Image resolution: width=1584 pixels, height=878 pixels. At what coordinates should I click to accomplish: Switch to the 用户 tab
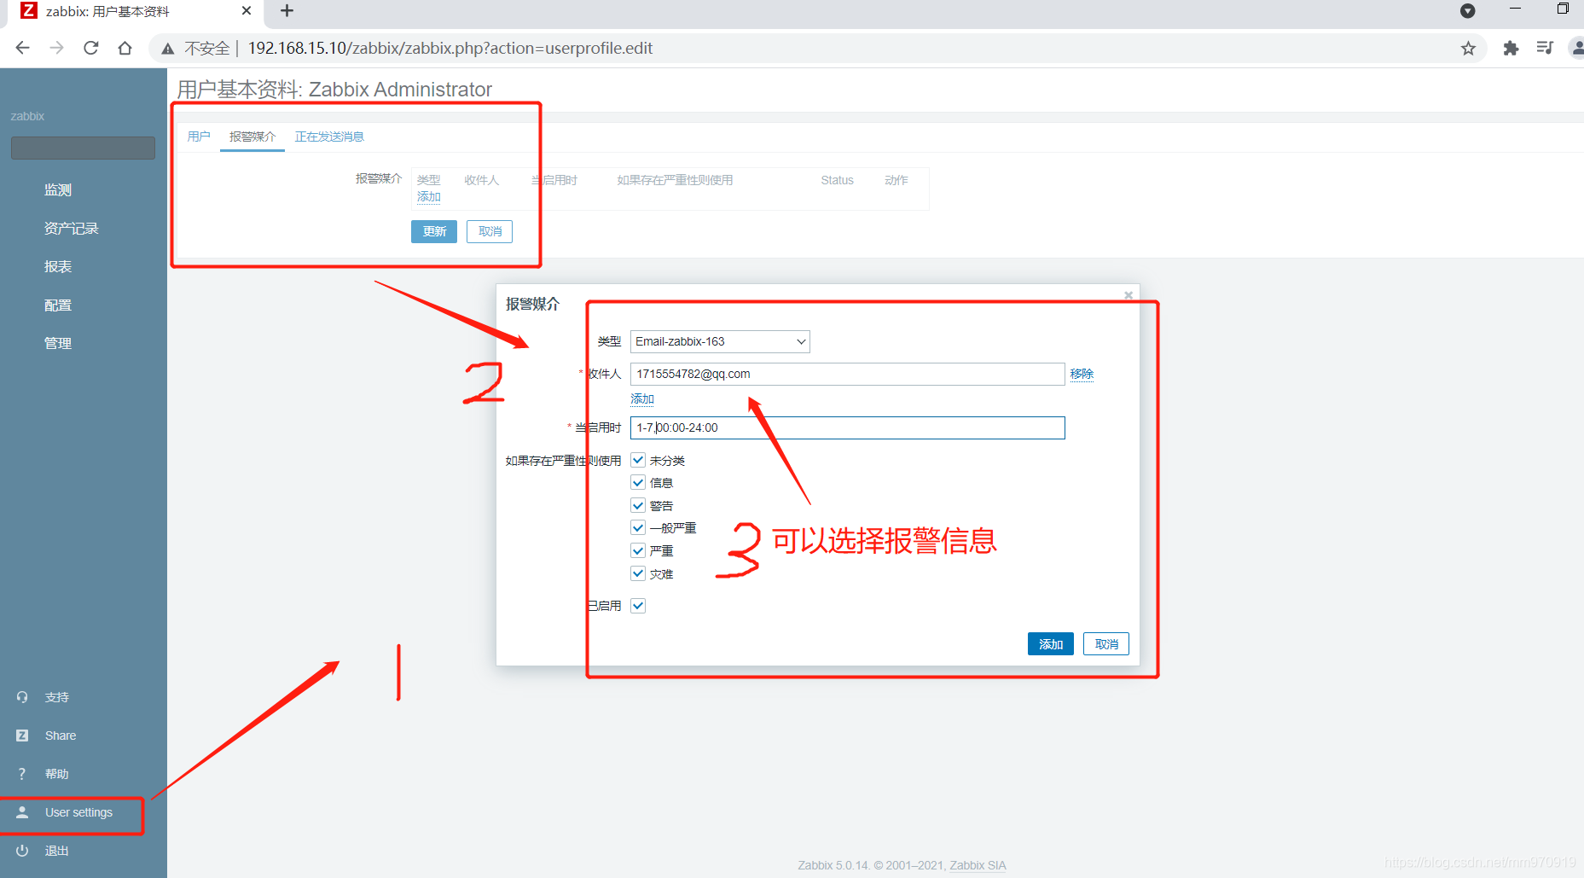coord(199,137)
